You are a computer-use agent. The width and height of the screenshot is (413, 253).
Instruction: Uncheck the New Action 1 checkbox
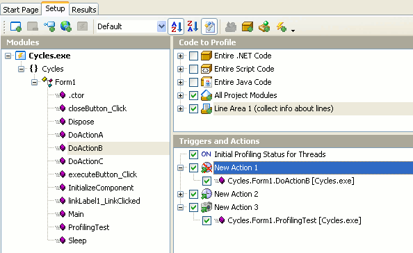tap(193, 168)
